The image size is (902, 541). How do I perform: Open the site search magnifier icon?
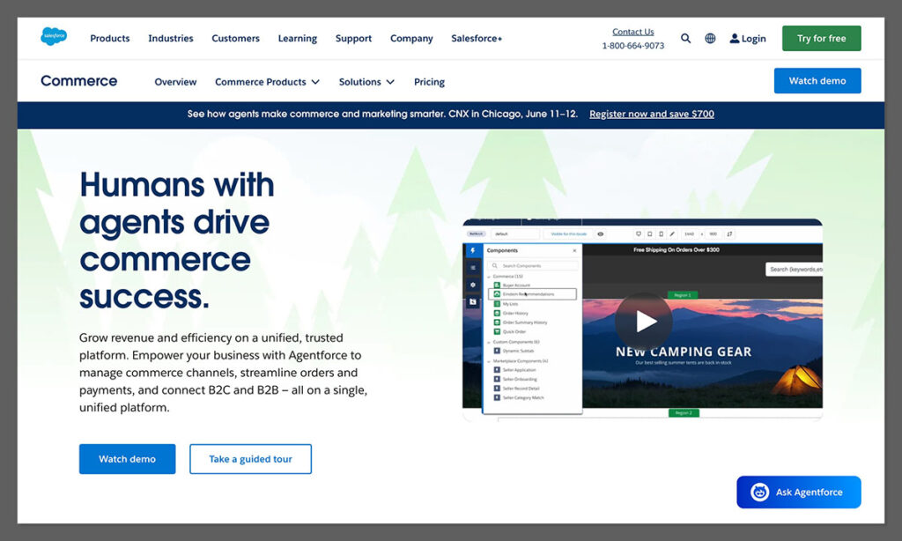[x=686, y=39]
